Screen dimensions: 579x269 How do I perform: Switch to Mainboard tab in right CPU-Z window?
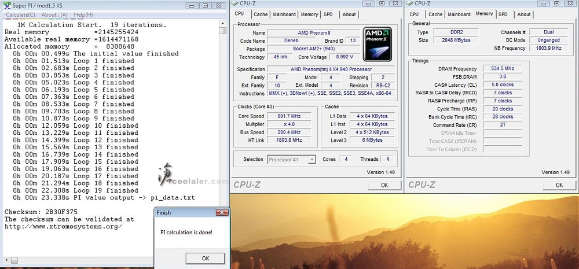click(x=459, y=14)
